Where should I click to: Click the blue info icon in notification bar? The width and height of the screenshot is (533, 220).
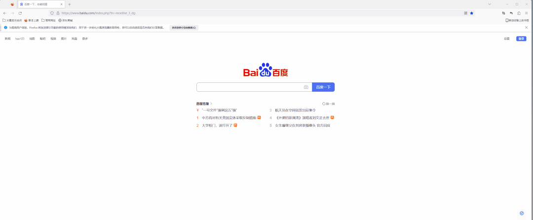pyautogui.click(x=5, y=28)
